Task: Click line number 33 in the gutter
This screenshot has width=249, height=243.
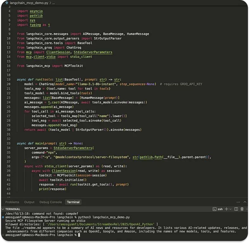Action: point(9,143)
